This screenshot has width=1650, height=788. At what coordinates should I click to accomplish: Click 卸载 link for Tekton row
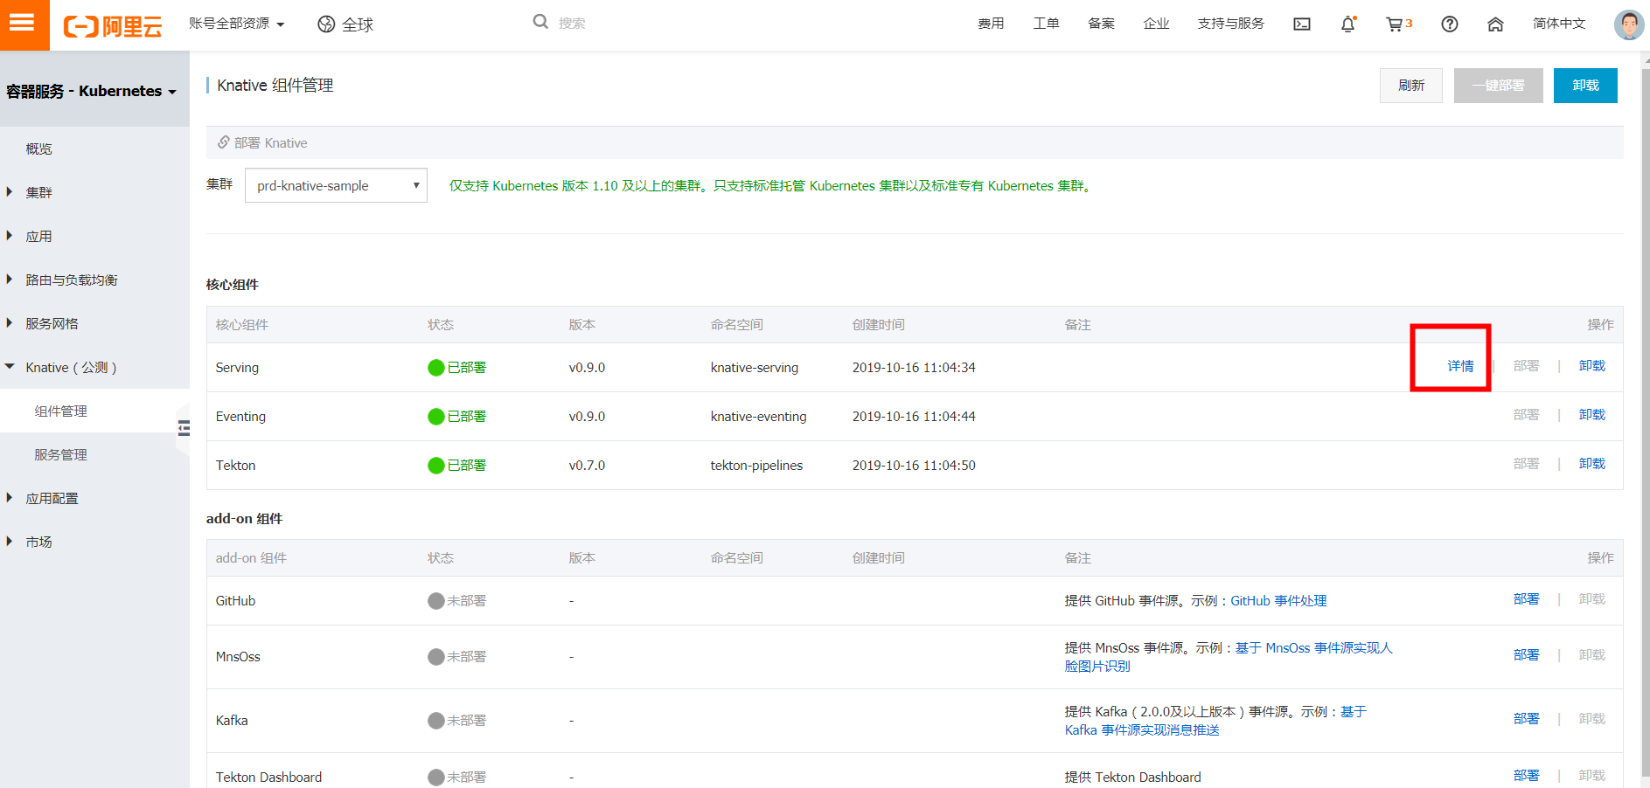tap(1592, 464)
